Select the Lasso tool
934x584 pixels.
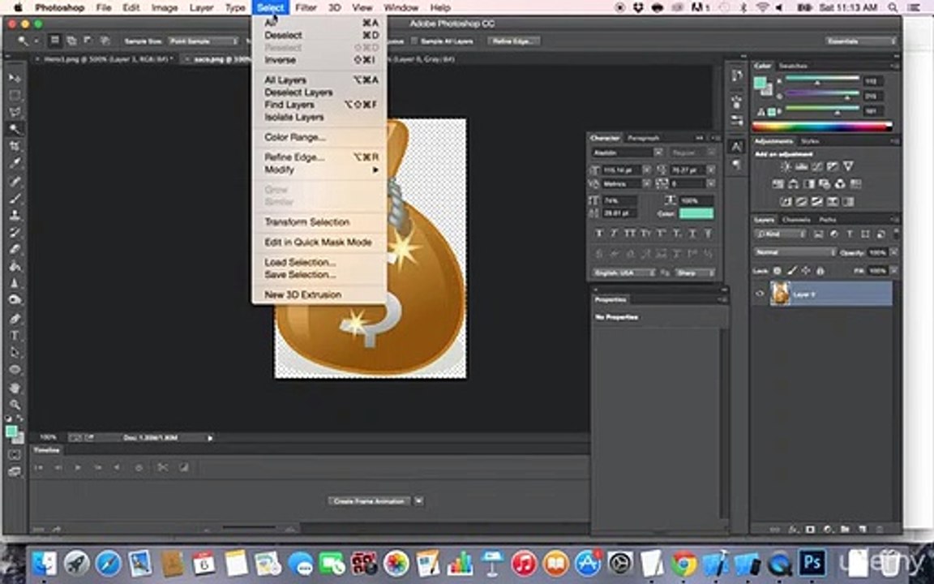(x=15, y=112)
